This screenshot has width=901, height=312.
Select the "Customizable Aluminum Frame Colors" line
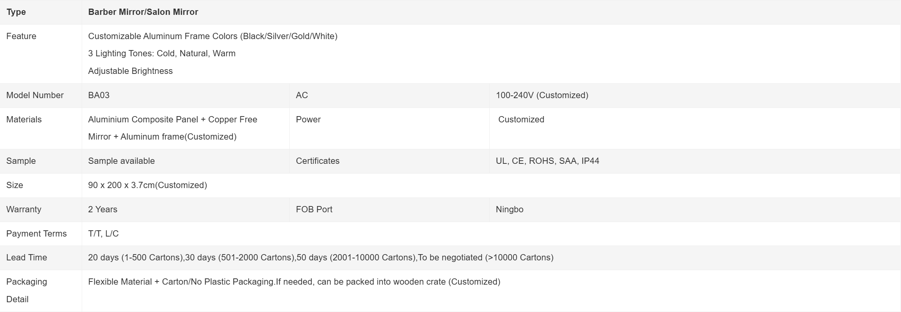[x=212, y=36]
